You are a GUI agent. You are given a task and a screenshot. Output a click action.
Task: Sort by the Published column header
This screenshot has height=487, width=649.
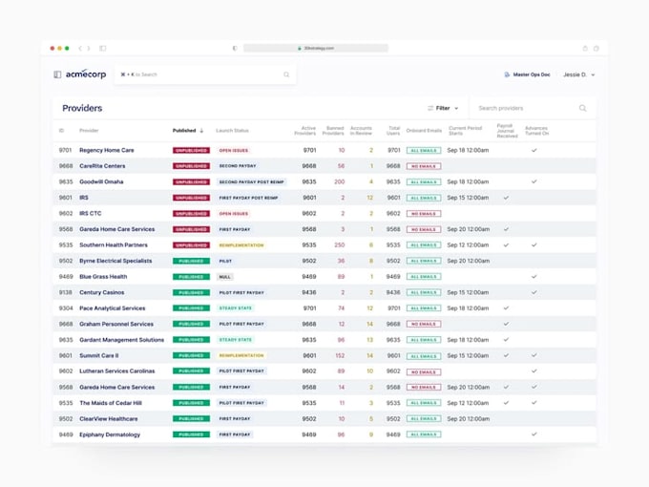pyautogui.click(x=184, y=131)
